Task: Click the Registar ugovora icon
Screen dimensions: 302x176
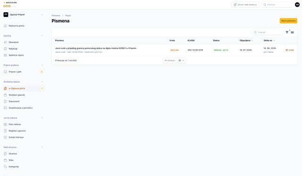Action: (x=5, y=131)
